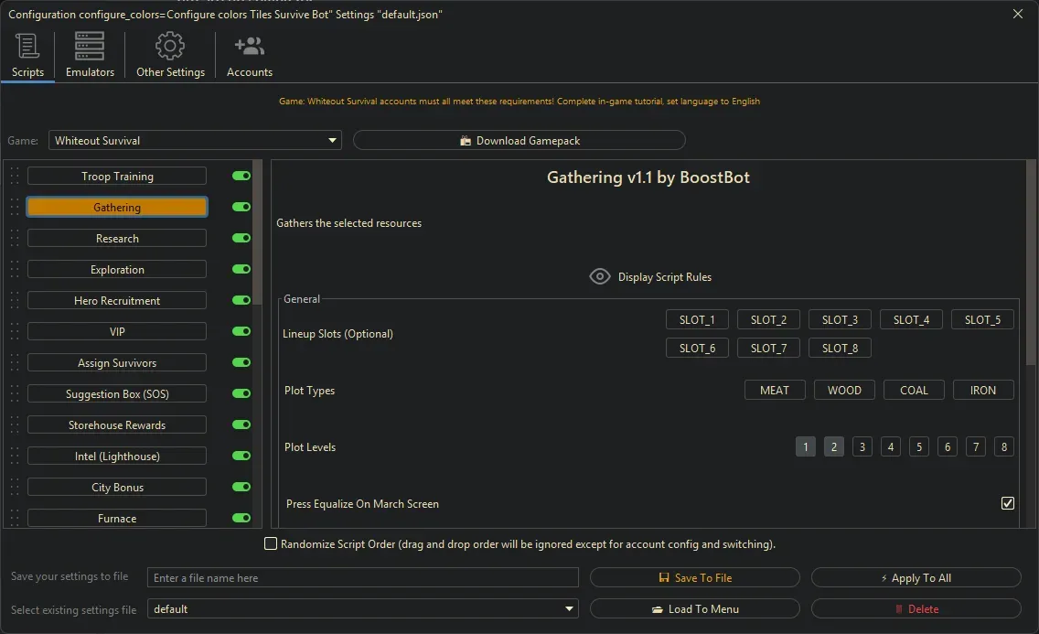Screen dimensions: 1039x634
Task: Click drag handle beside Research script
Action: tap(15, 239)
